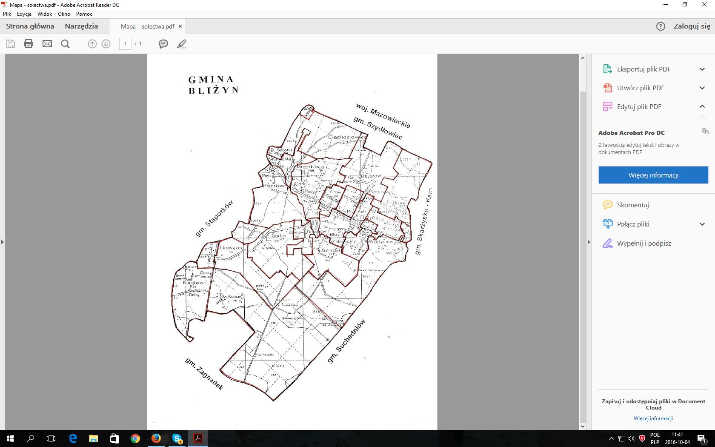Viewport: 715px width, 447px height.
Task: Expand Utwórz plik PDF chevron
Action: point(702,88)
